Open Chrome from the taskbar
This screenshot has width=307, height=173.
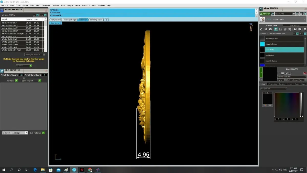click(90, 170)
